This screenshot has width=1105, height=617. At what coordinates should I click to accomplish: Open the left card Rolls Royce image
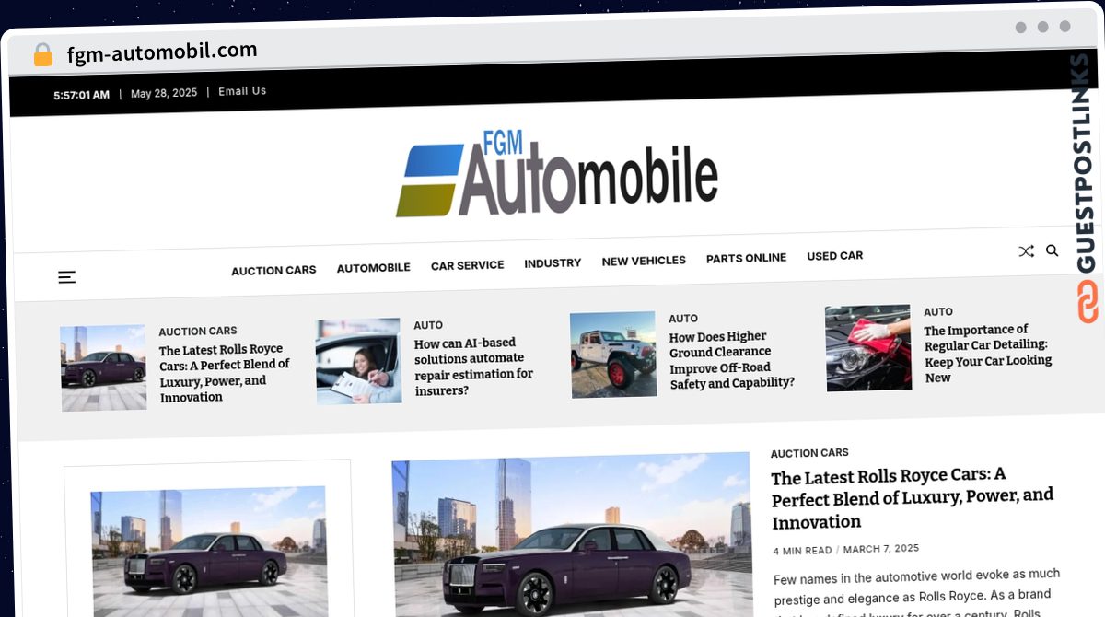click(209, 551)
